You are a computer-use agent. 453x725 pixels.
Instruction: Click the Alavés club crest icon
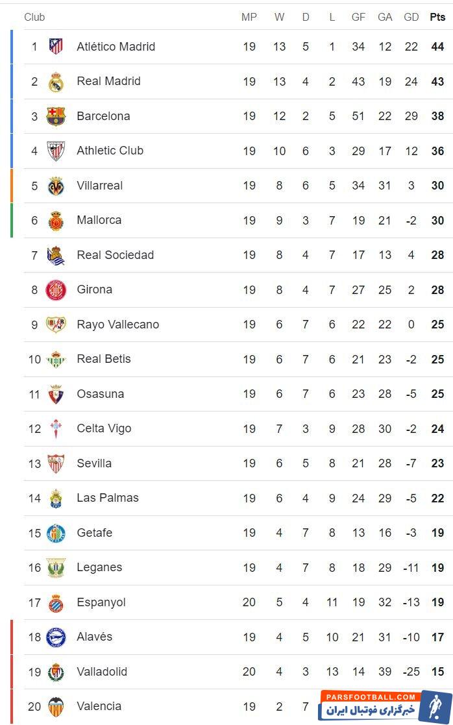56,637
